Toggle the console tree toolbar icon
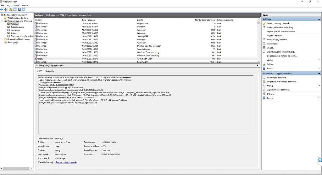 [x=14, y=9]
